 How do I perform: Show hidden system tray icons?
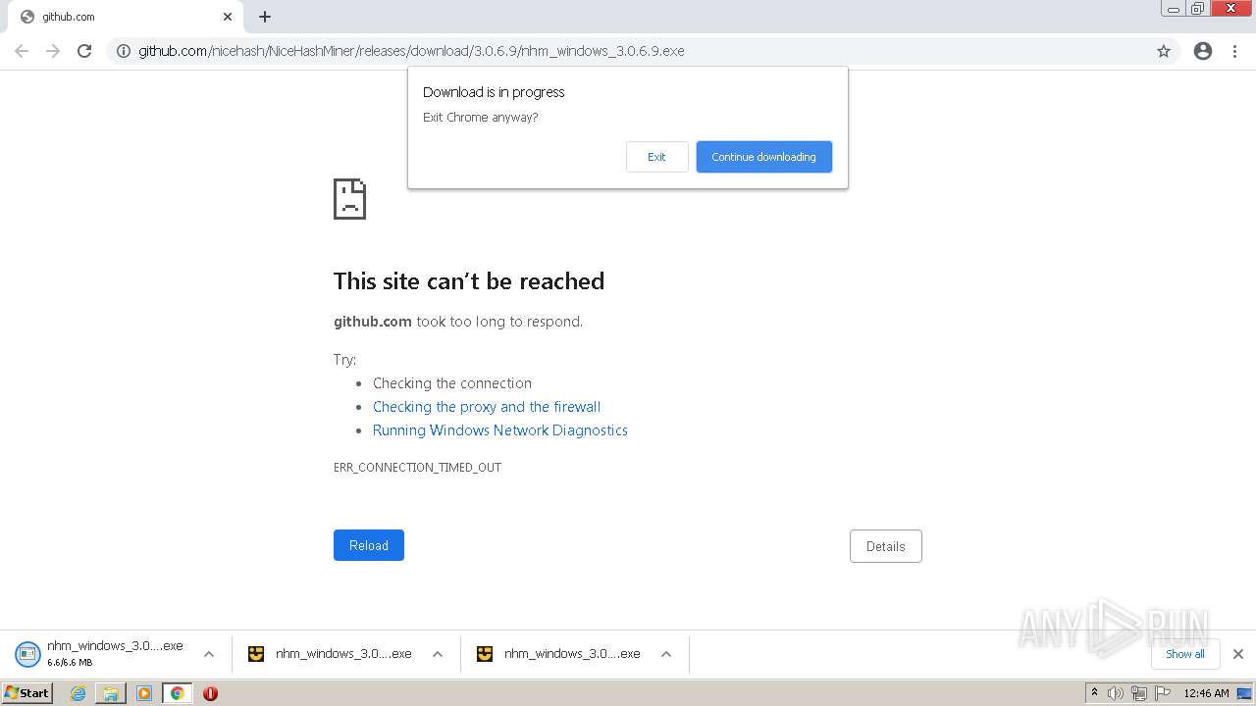tap(1094, 693)
